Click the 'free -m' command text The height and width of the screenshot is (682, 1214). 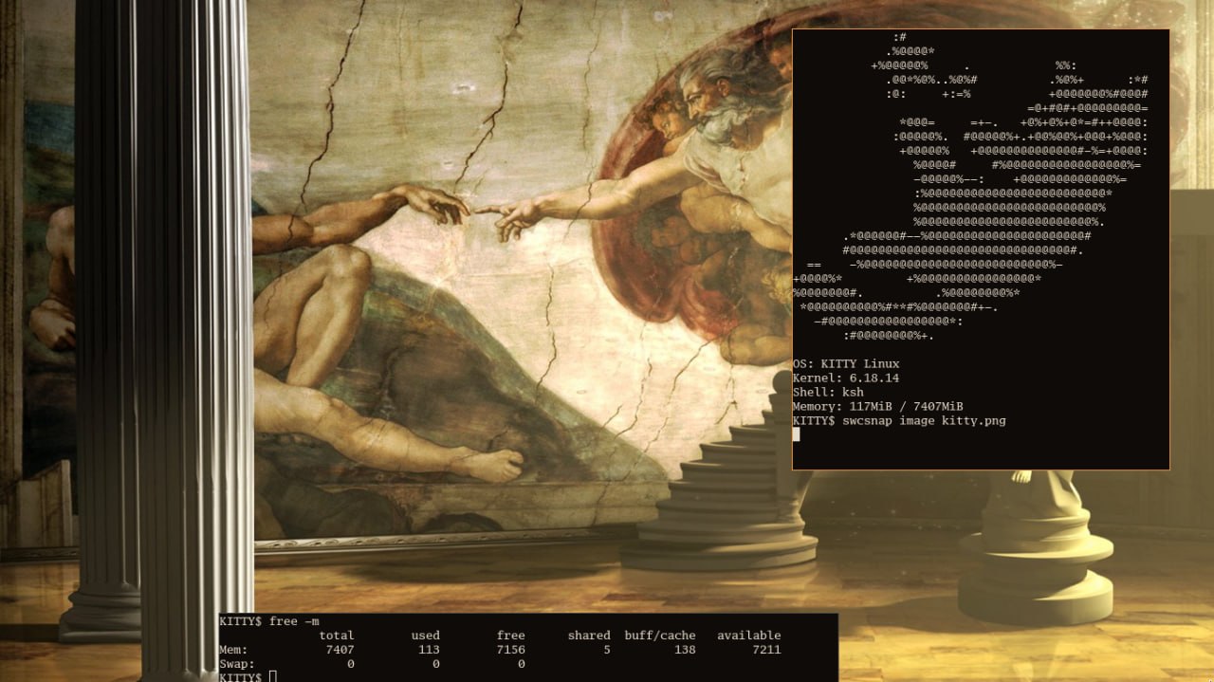[x=294, y=621]
